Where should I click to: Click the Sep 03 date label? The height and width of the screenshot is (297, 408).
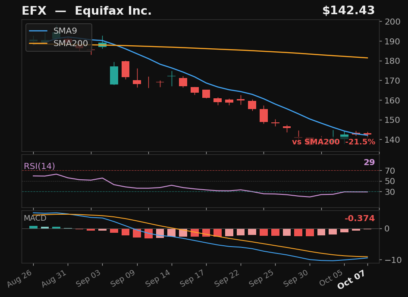(89, 278)
